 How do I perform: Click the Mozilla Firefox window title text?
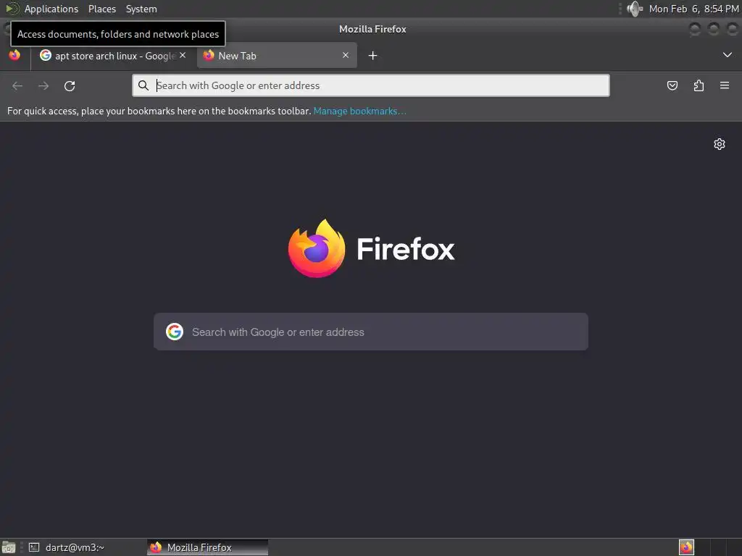tap(372, 29)
